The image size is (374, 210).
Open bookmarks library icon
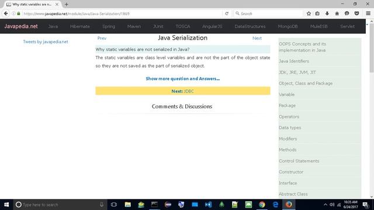pos(317,13)
